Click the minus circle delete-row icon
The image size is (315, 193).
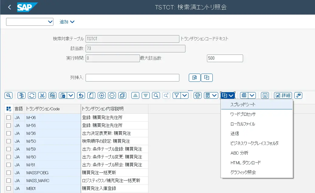112,95
